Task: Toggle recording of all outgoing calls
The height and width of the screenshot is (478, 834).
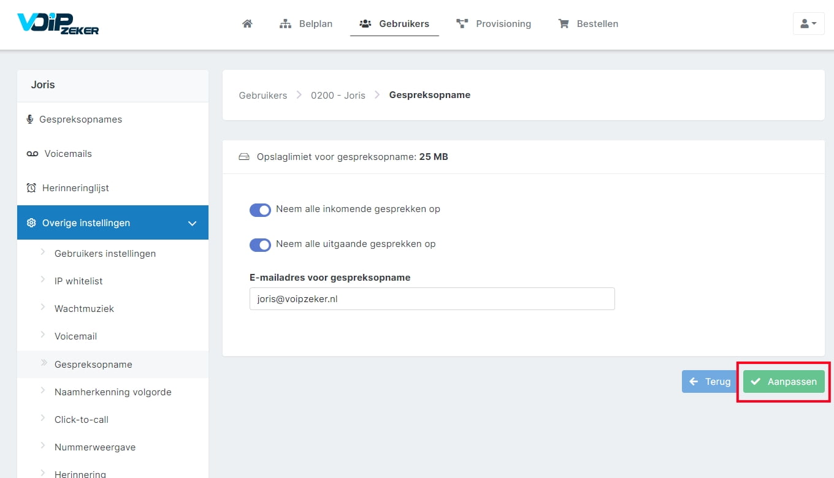Action: click(x=260, y=245)
